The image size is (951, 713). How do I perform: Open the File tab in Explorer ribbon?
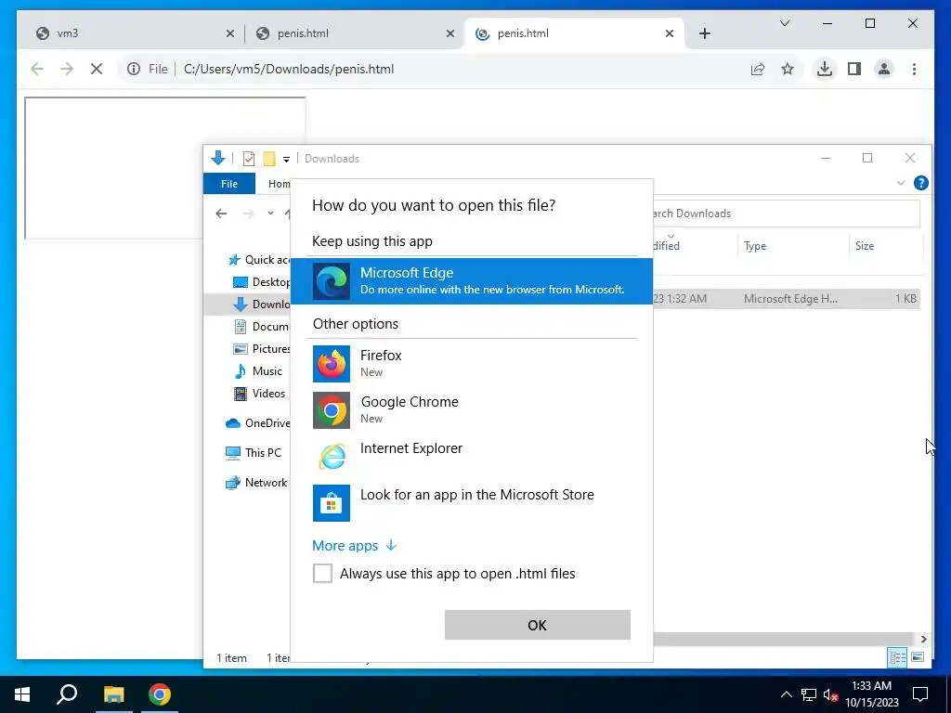pos(229,184)
